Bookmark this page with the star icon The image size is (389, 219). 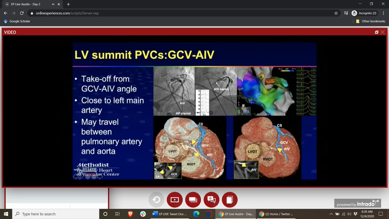click(336, 13)
